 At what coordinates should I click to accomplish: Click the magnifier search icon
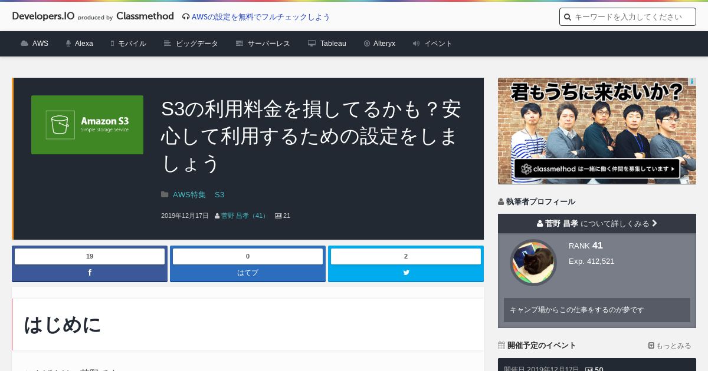[568, 17]
